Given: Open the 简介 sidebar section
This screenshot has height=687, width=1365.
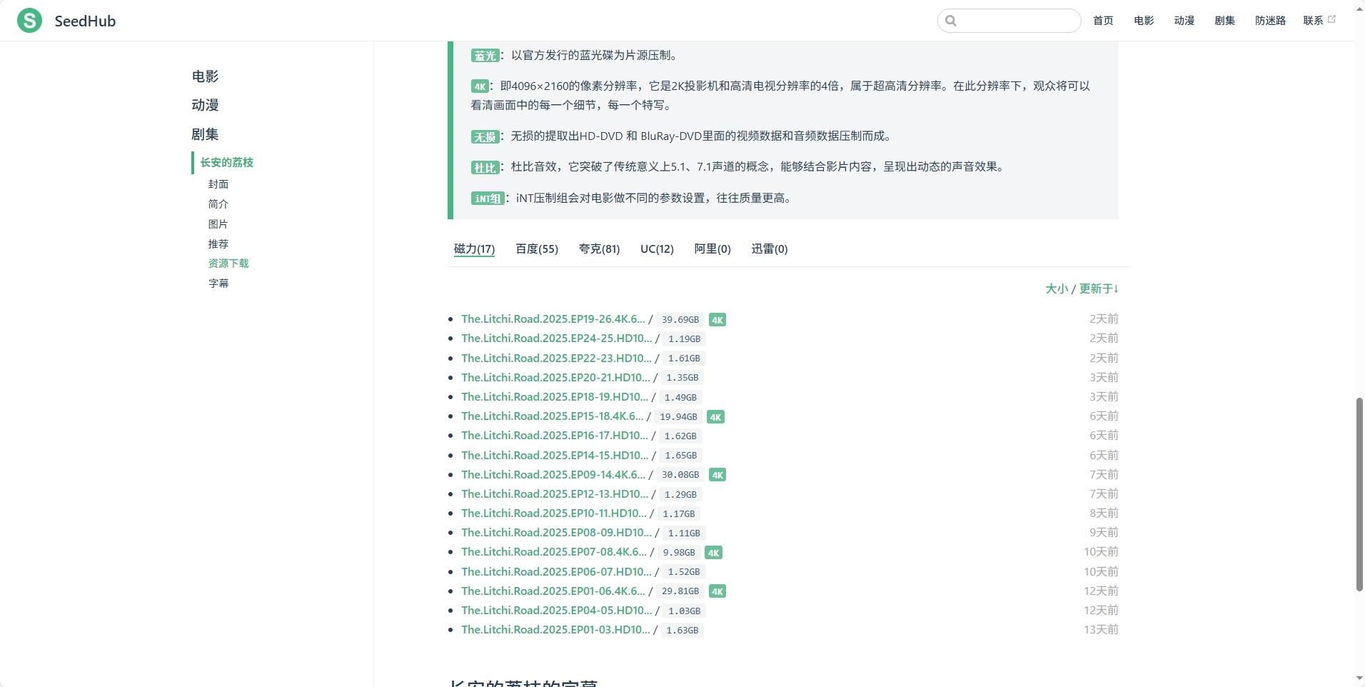Looking at the screenshot, I should click(x=218, y=204).
